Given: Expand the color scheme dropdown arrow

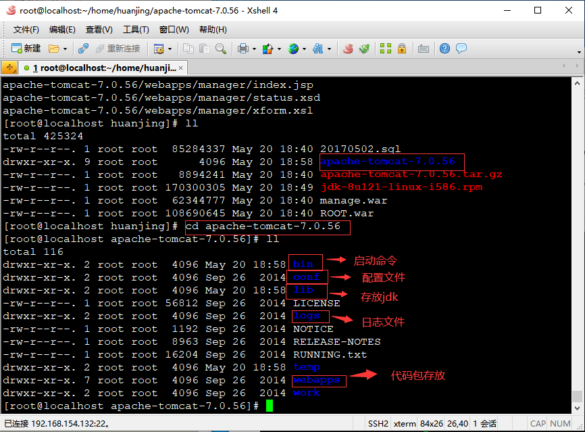Looking at the screenshot, I should tap(279, 49).
